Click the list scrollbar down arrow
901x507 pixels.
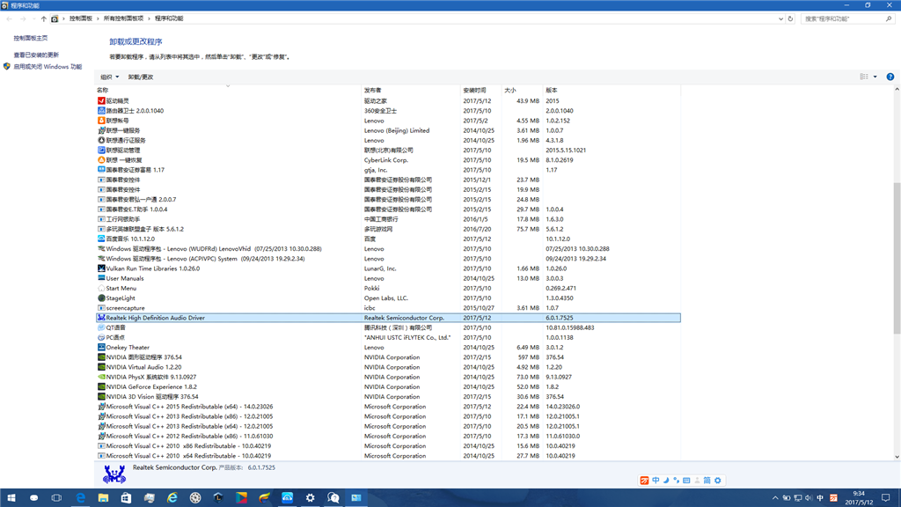(897, 457)
